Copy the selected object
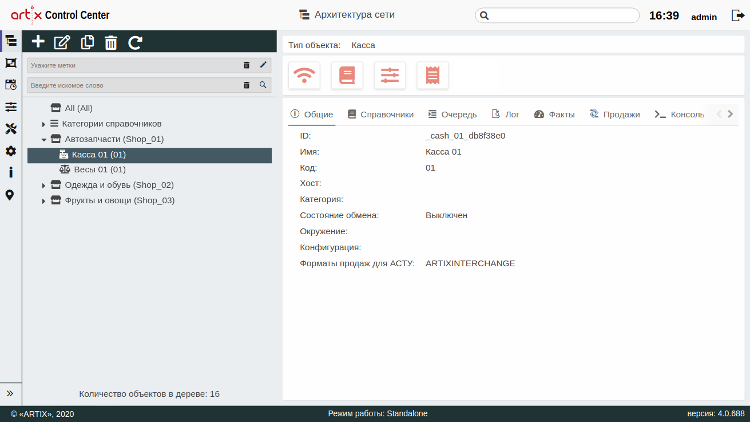Image resolution: width=750 pixels, height=422 pixels. (x=88, y=42)
